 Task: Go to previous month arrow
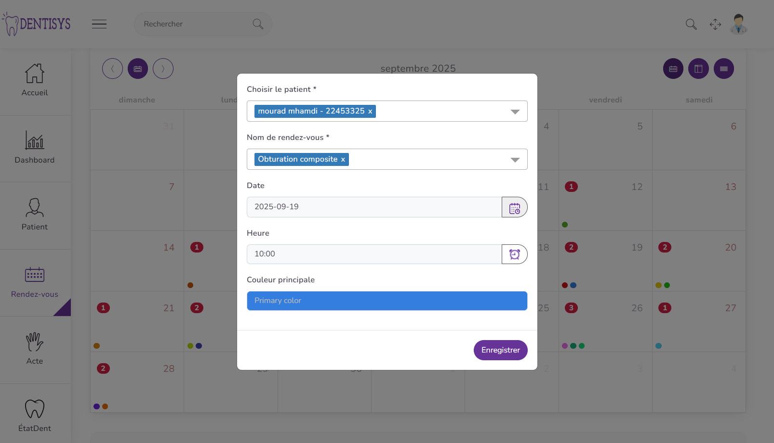[x=112, y=69]
